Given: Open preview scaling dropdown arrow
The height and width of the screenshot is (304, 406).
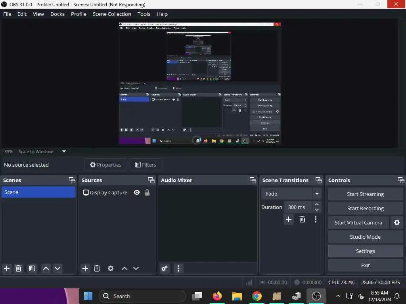Looking at the screenshot, I should point(64,152).
